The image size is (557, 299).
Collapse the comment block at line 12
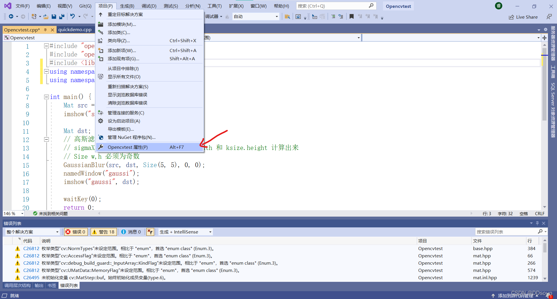(46, 139)
